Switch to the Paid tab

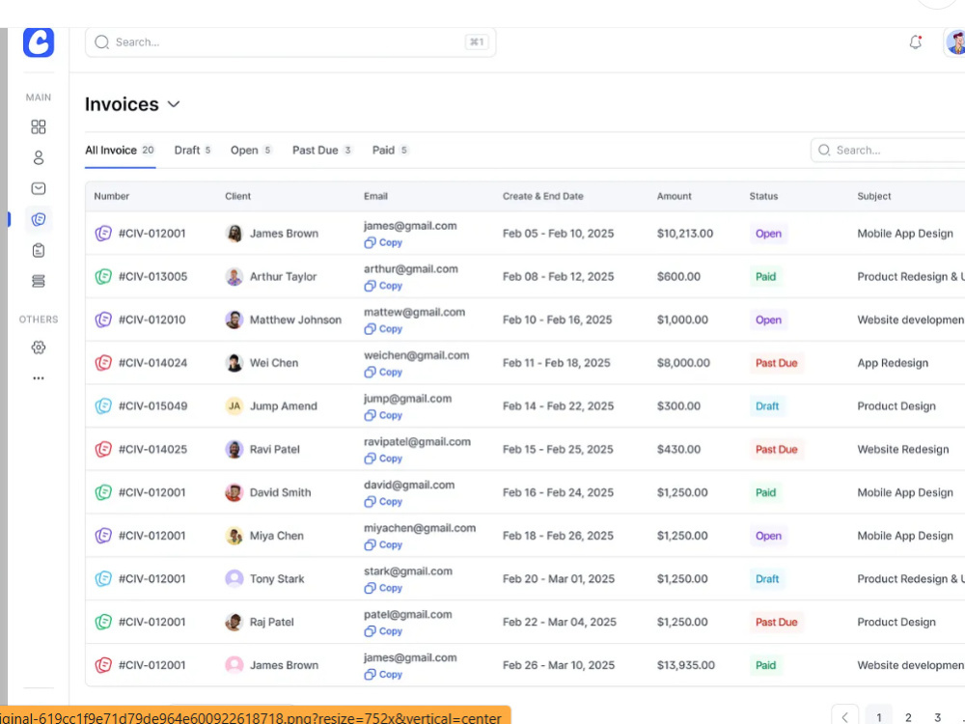390,151
